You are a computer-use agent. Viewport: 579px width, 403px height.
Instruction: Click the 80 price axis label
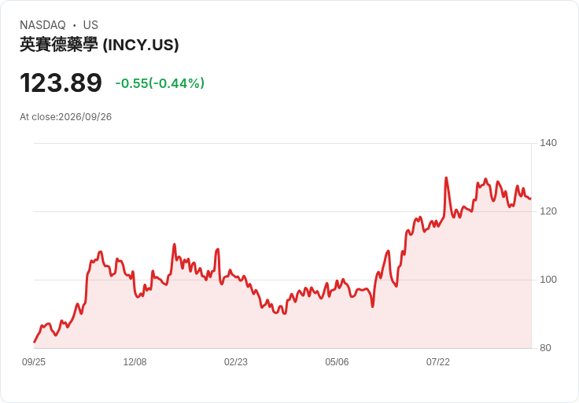(x=545, y=348)
